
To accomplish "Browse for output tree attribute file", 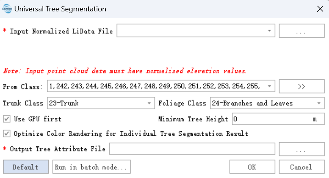I will point(301,149).
